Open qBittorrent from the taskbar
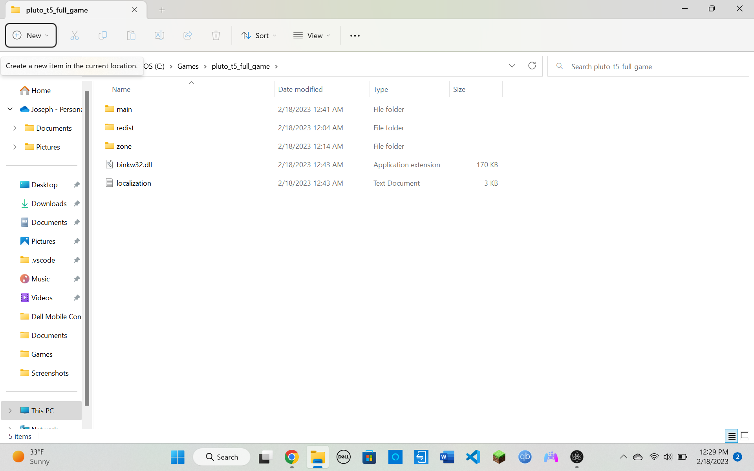Screen dimensions: 754x471 click(x=525, y=457)
